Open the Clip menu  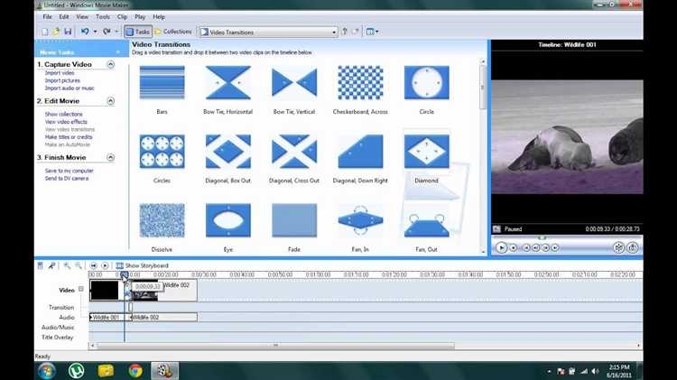click(122, 16)
